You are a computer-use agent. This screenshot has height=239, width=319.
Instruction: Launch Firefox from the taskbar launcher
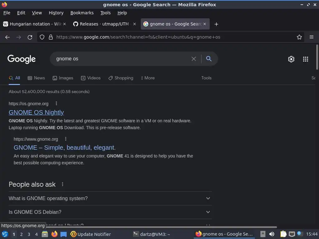point(54,234)
